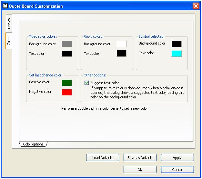Click the Color options bottom tab
The width and height of the screenshot is (202, 179).
[x=33, y=144]
